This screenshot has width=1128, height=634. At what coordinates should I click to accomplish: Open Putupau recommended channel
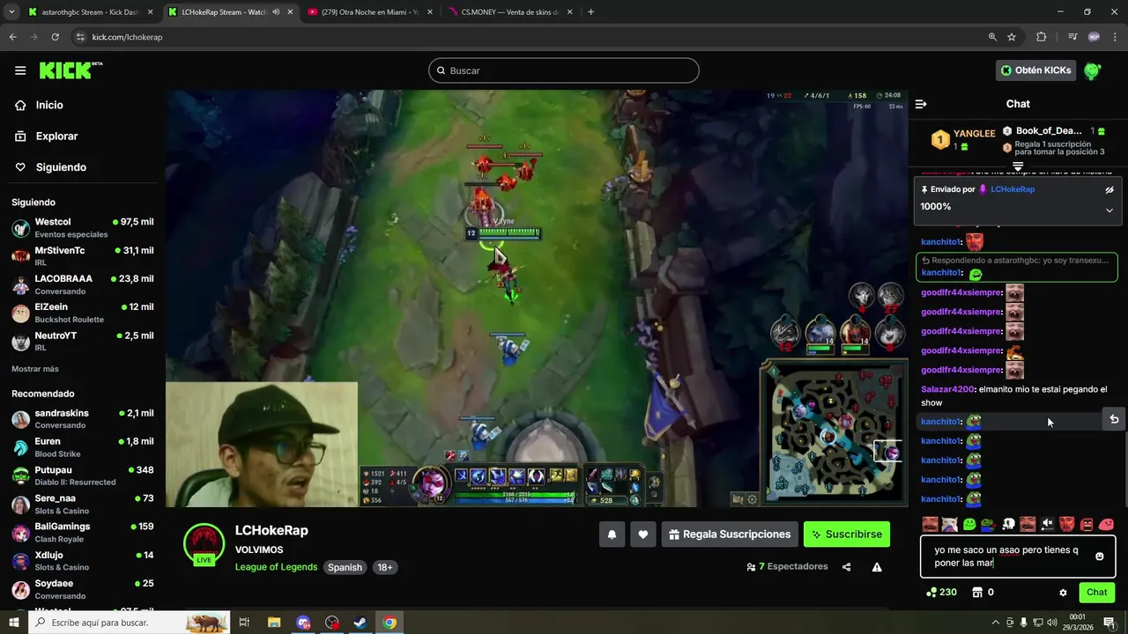coord(83,475)
